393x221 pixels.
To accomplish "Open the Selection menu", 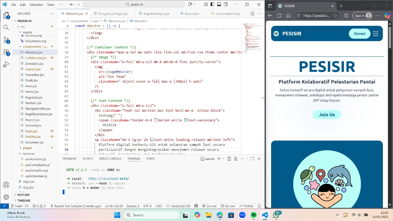I will coord(36,5).
